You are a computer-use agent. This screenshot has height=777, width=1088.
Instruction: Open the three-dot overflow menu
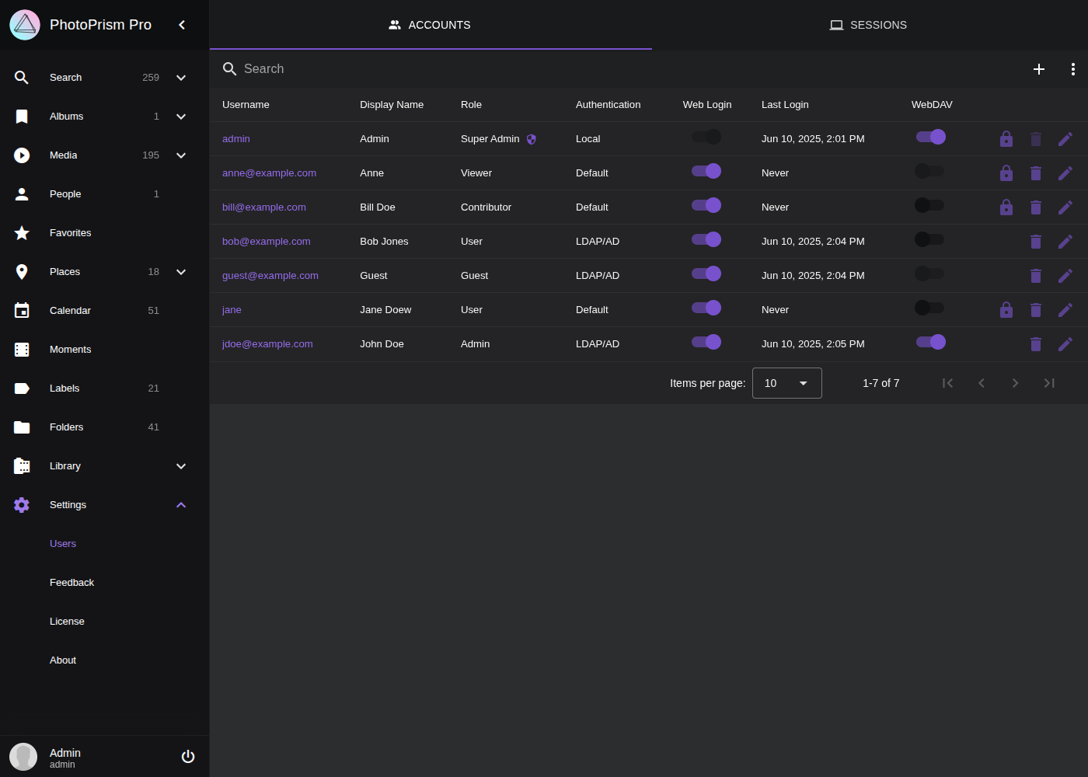click(1073, 69)
